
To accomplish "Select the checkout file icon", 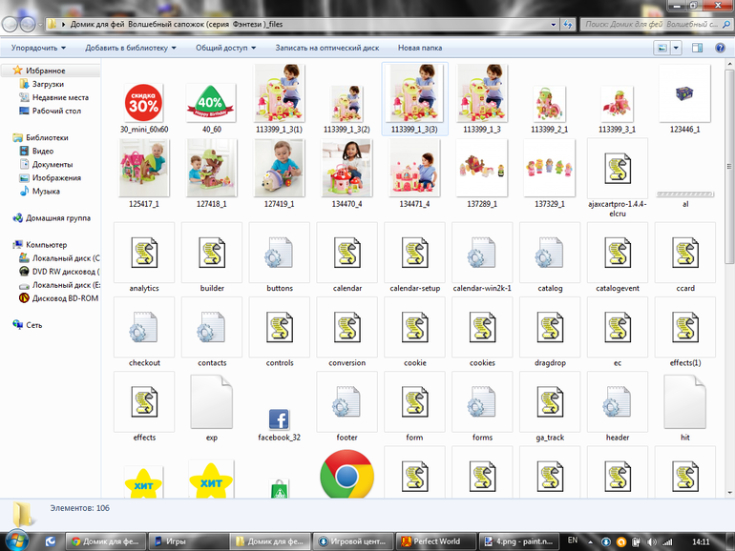I will click(x=144, y=327).
